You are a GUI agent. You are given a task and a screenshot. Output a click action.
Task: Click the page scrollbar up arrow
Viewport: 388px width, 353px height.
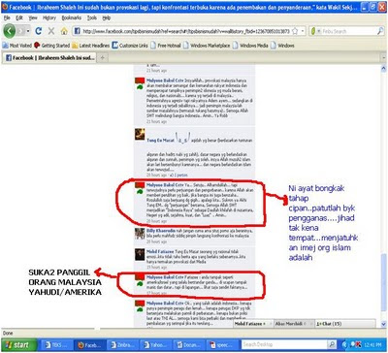pos(383,68)
